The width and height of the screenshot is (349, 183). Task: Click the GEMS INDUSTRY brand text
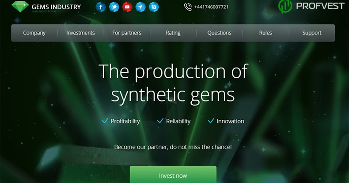[x=56, y=7]
